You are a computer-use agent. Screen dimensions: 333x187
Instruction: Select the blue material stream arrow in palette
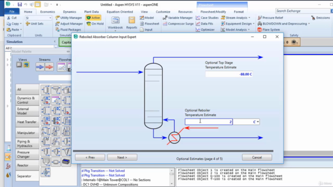click(40, 67)
